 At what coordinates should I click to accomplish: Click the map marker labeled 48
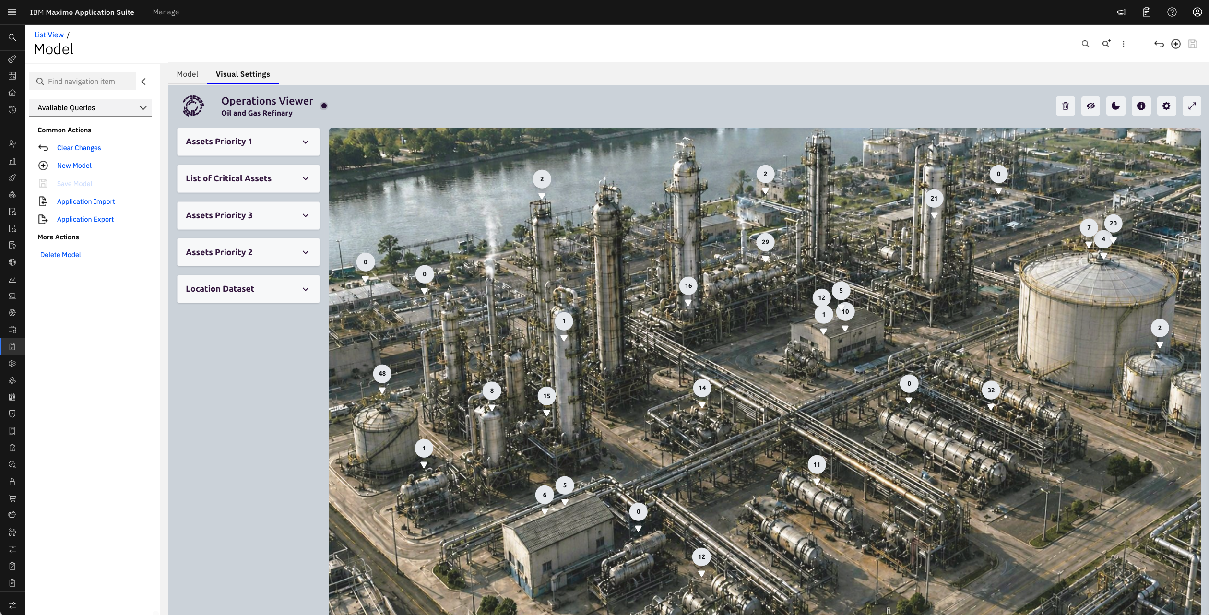382,374
